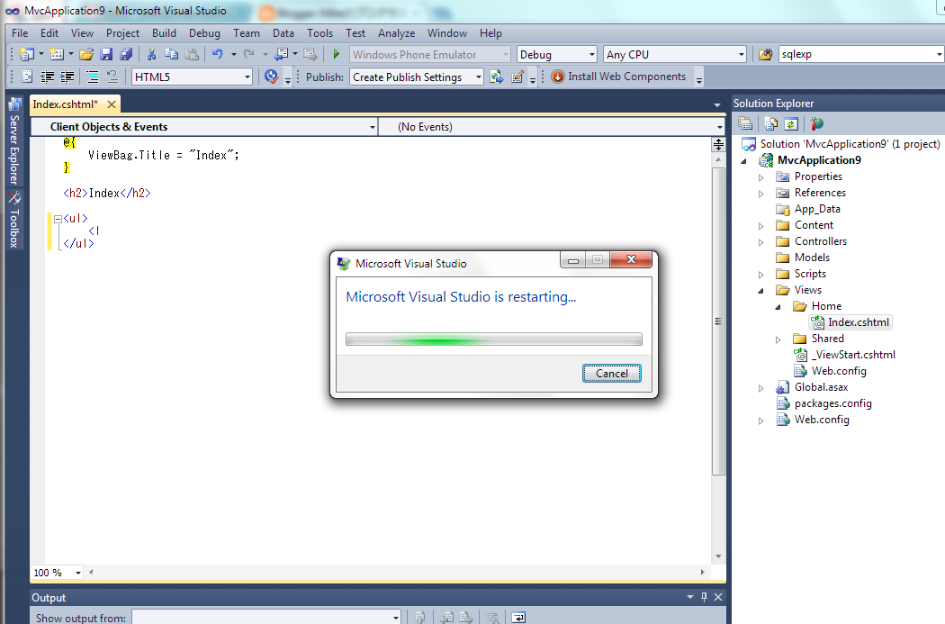The image size is (945, 624).
Task: Open the Build menu
Action: click(164, 33)
